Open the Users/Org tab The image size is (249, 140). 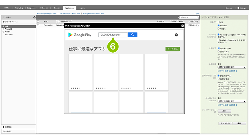19,8
